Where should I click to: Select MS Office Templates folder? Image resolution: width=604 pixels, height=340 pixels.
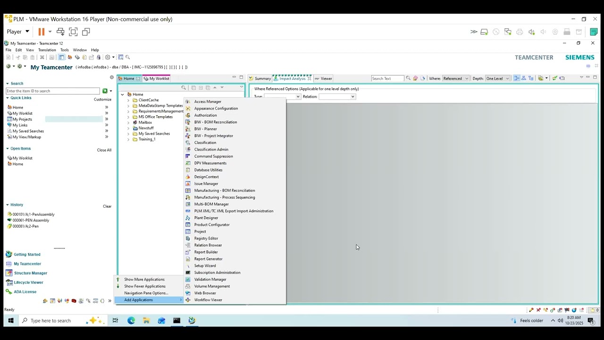[155, 117]
